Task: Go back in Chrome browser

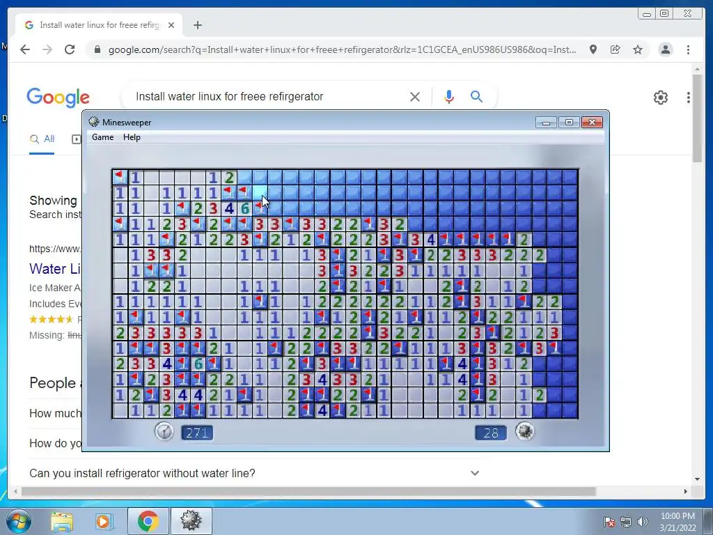Action: (25, 49)
